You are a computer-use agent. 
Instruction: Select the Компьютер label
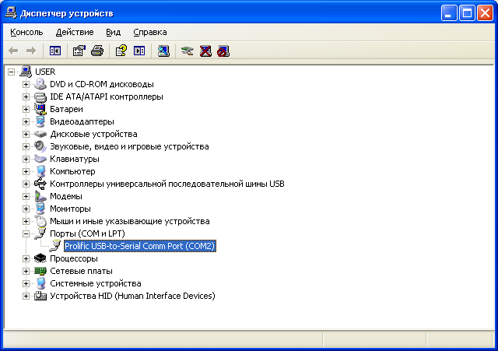click(x=72, y=171)
